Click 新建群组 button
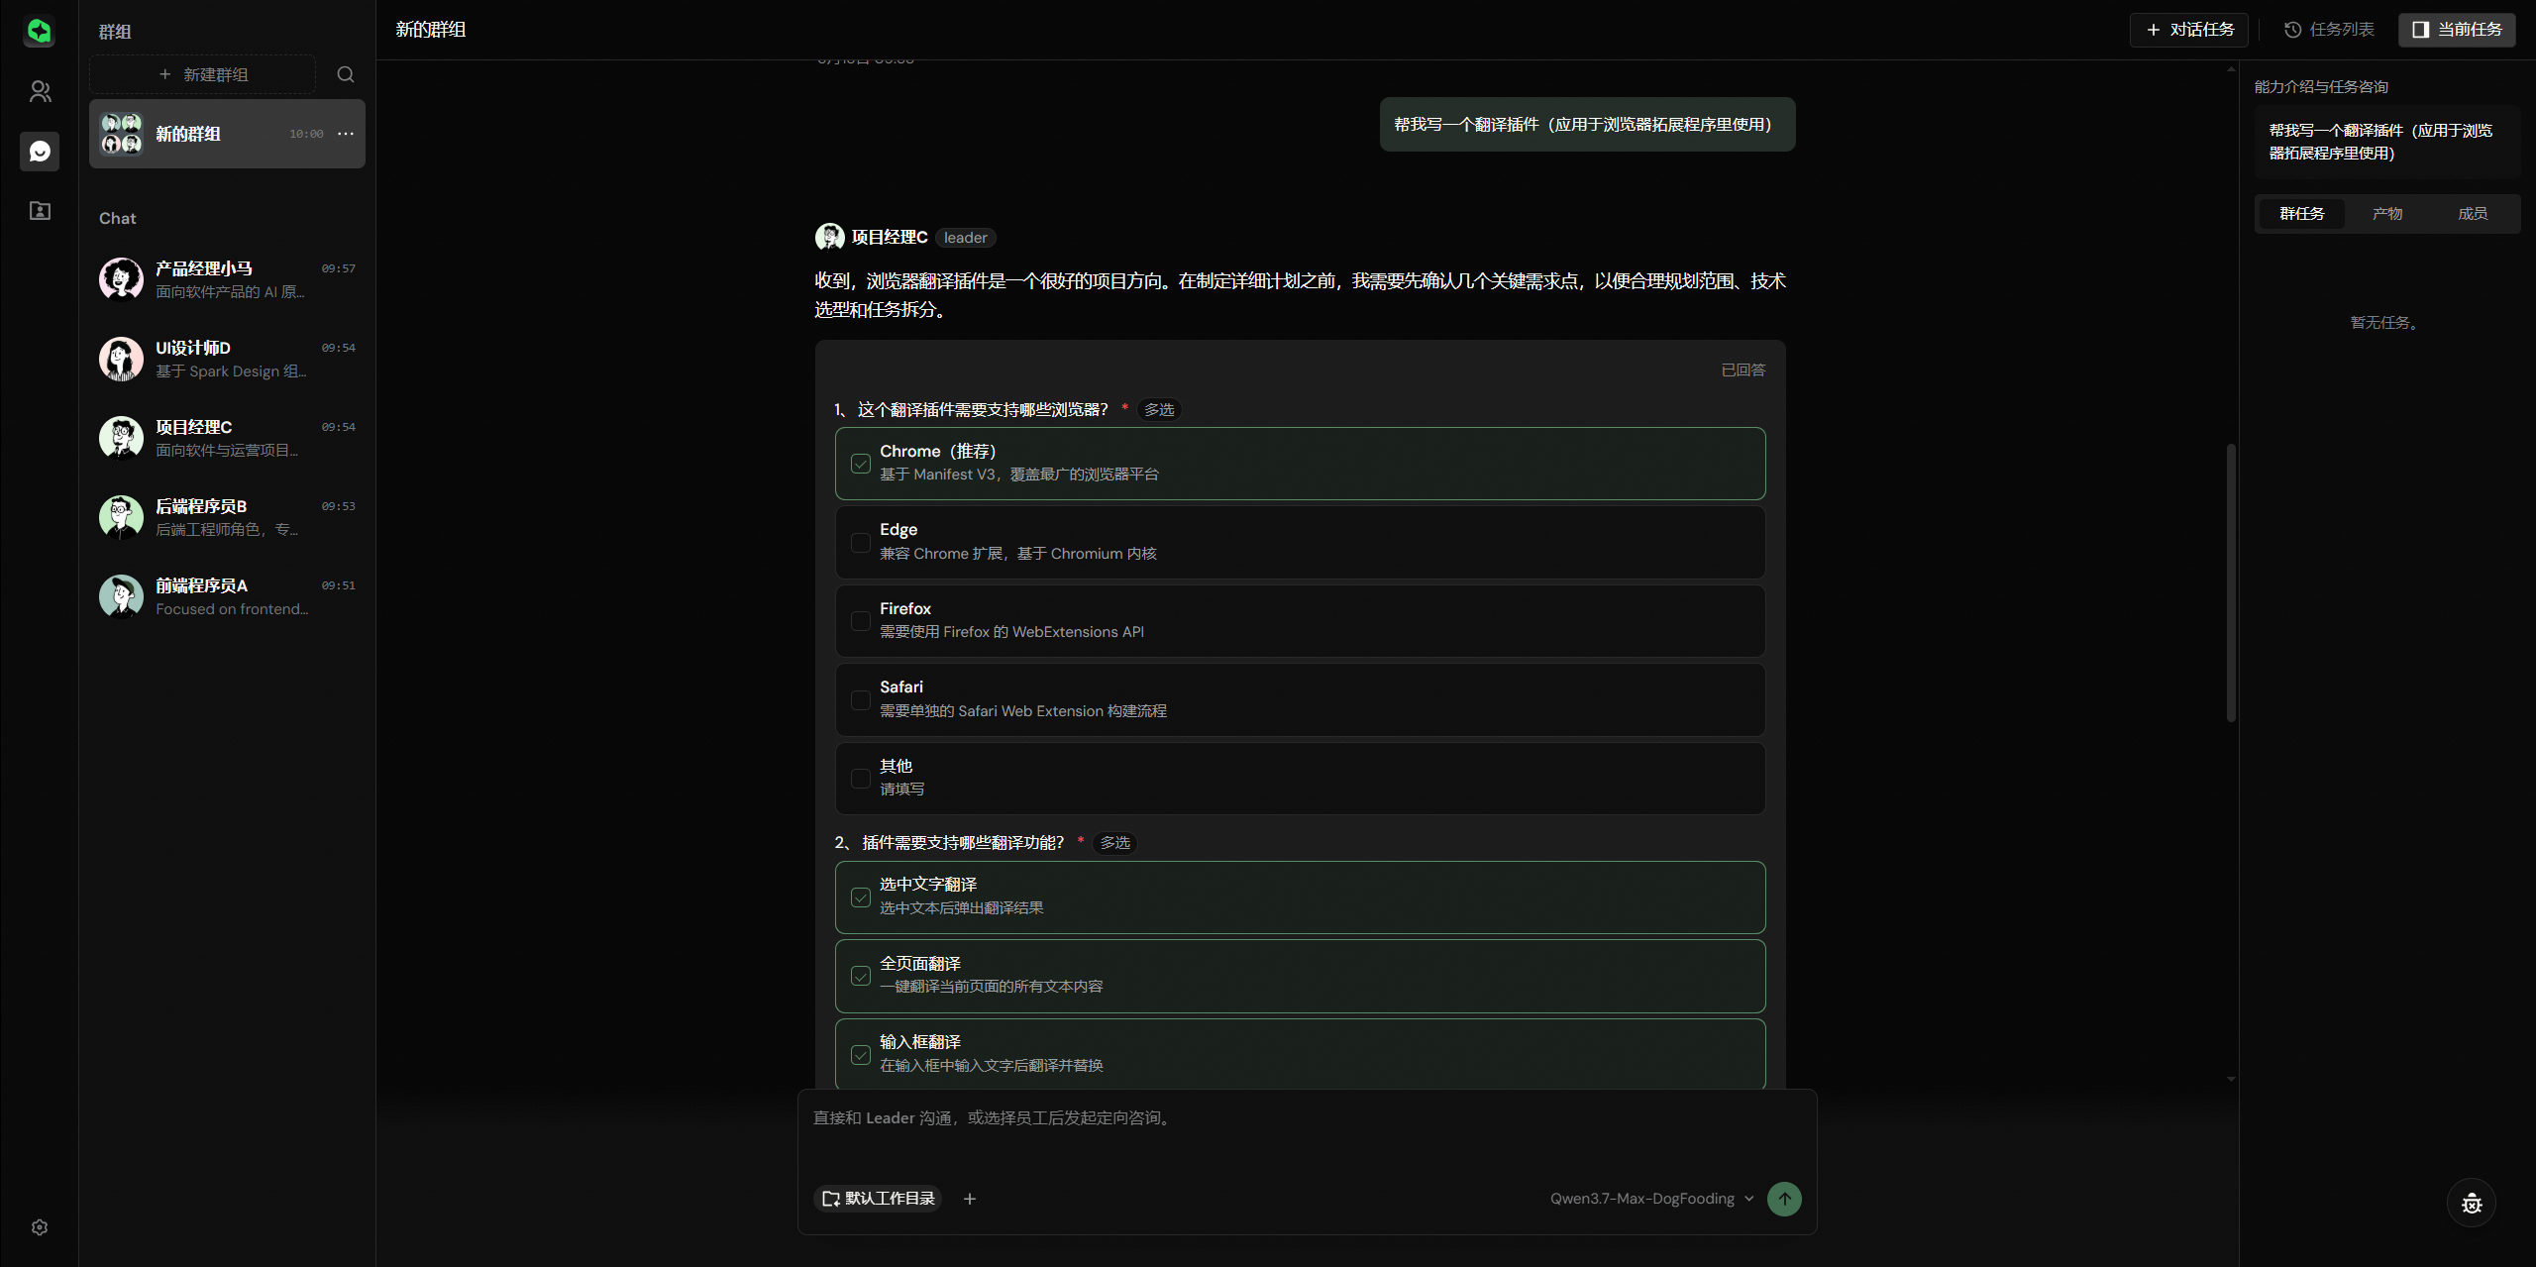The image size is (2536, 1267). 203,74
